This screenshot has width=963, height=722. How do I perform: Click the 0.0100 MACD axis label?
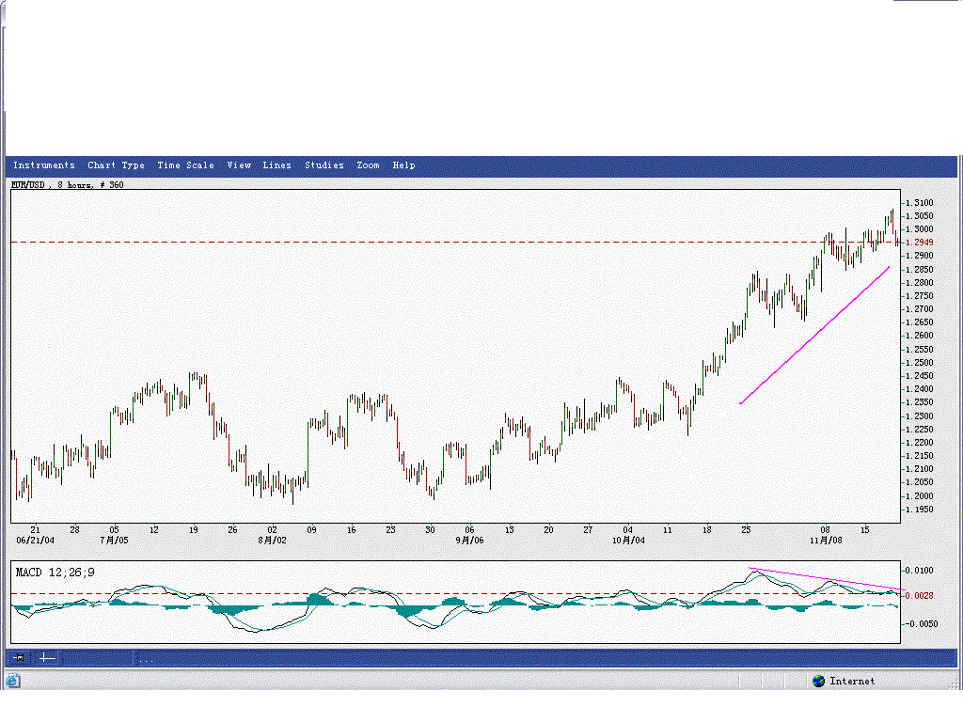(920, 571)
